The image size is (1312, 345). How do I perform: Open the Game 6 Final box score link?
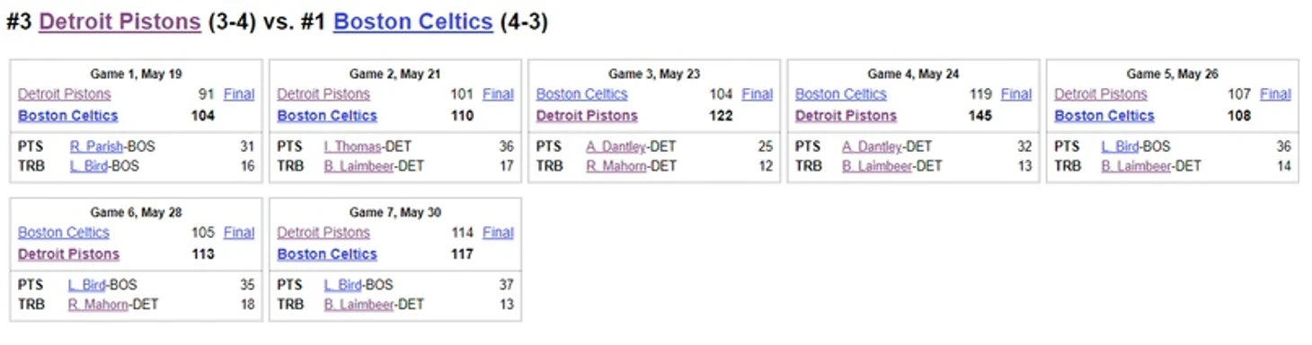pyautogui.click(x=239, y=233)
